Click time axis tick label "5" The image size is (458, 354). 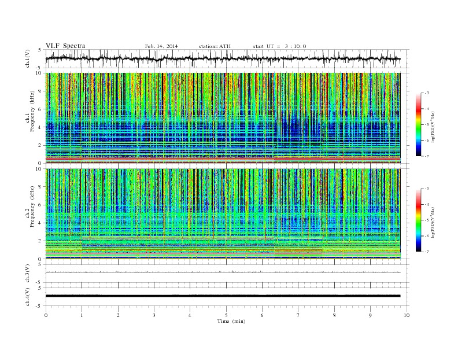click(x=226, y=315)
